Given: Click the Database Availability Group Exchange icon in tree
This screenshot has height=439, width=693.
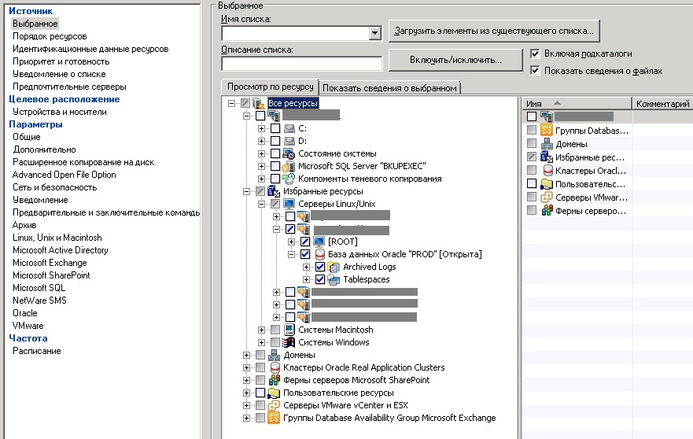Looking at the screenshot, I should point(274,418).
